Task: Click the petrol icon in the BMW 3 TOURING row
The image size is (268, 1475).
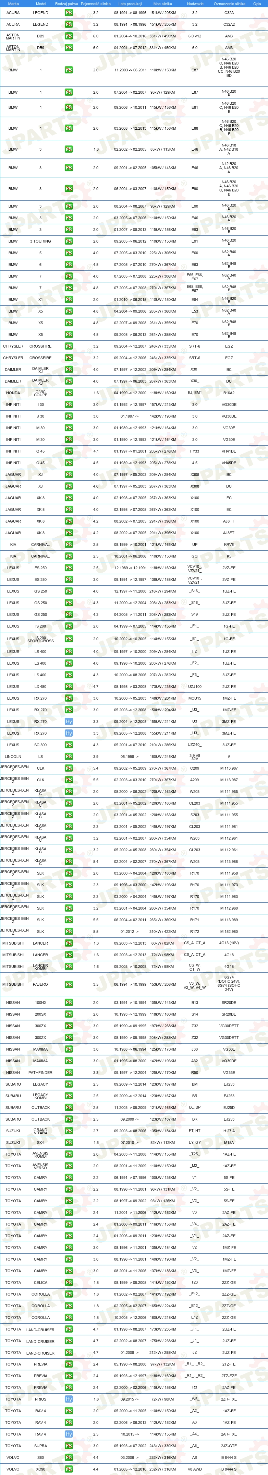Action: coord(69,241)
